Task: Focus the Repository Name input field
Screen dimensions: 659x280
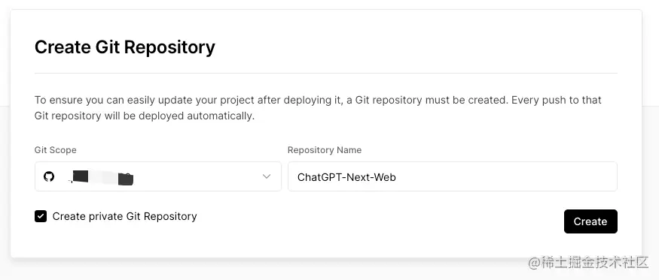Action: point(453,176)
